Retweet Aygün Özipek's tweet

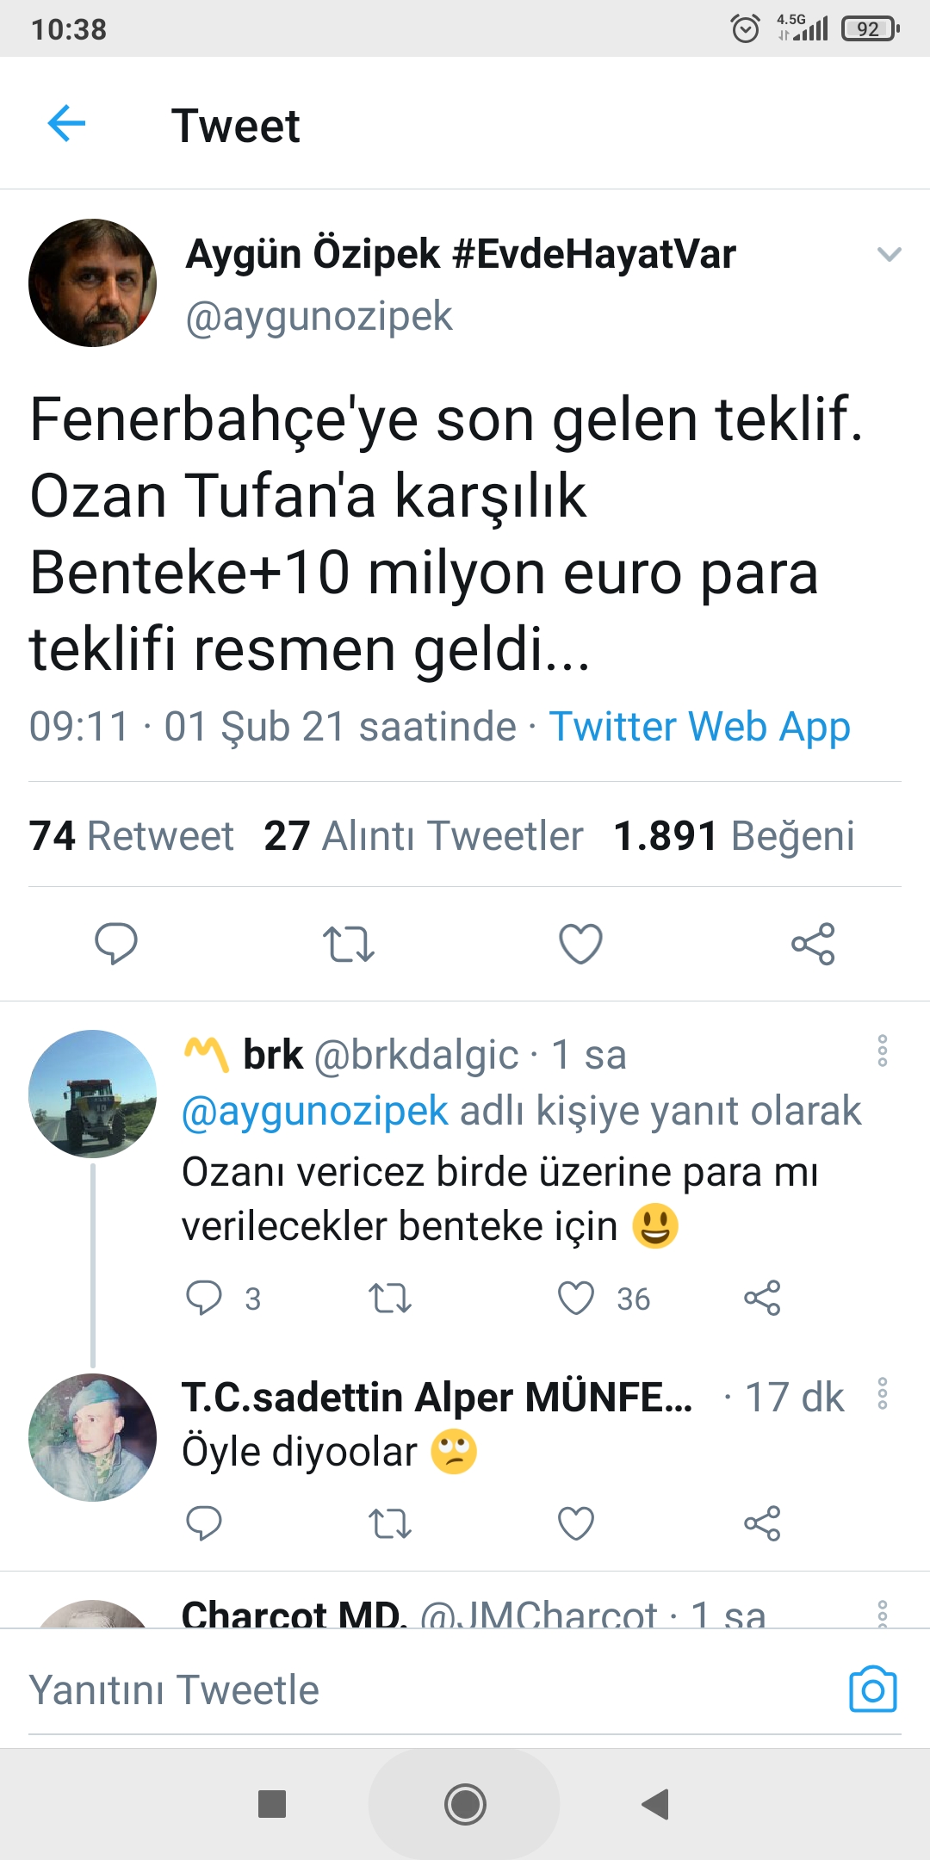click(x=348, y=944)
